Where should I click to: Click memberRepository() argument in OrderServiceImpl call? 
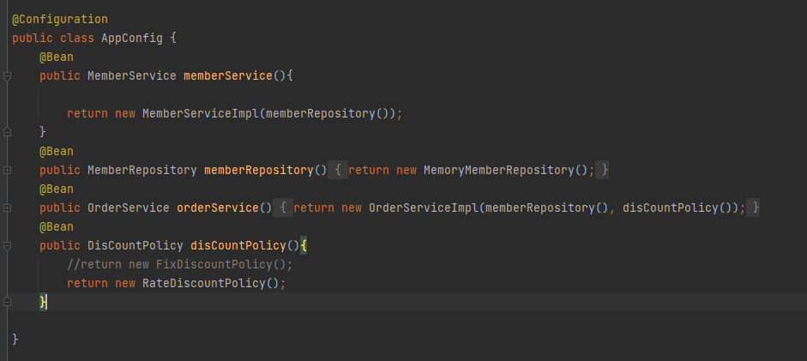[x=546, y=208]
